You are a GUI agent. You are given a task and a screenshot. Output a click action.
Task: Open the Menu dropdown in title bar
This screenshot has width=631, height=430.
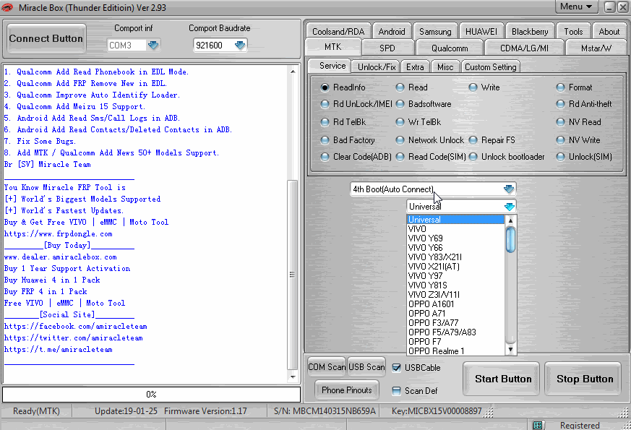tap(576, 7)
